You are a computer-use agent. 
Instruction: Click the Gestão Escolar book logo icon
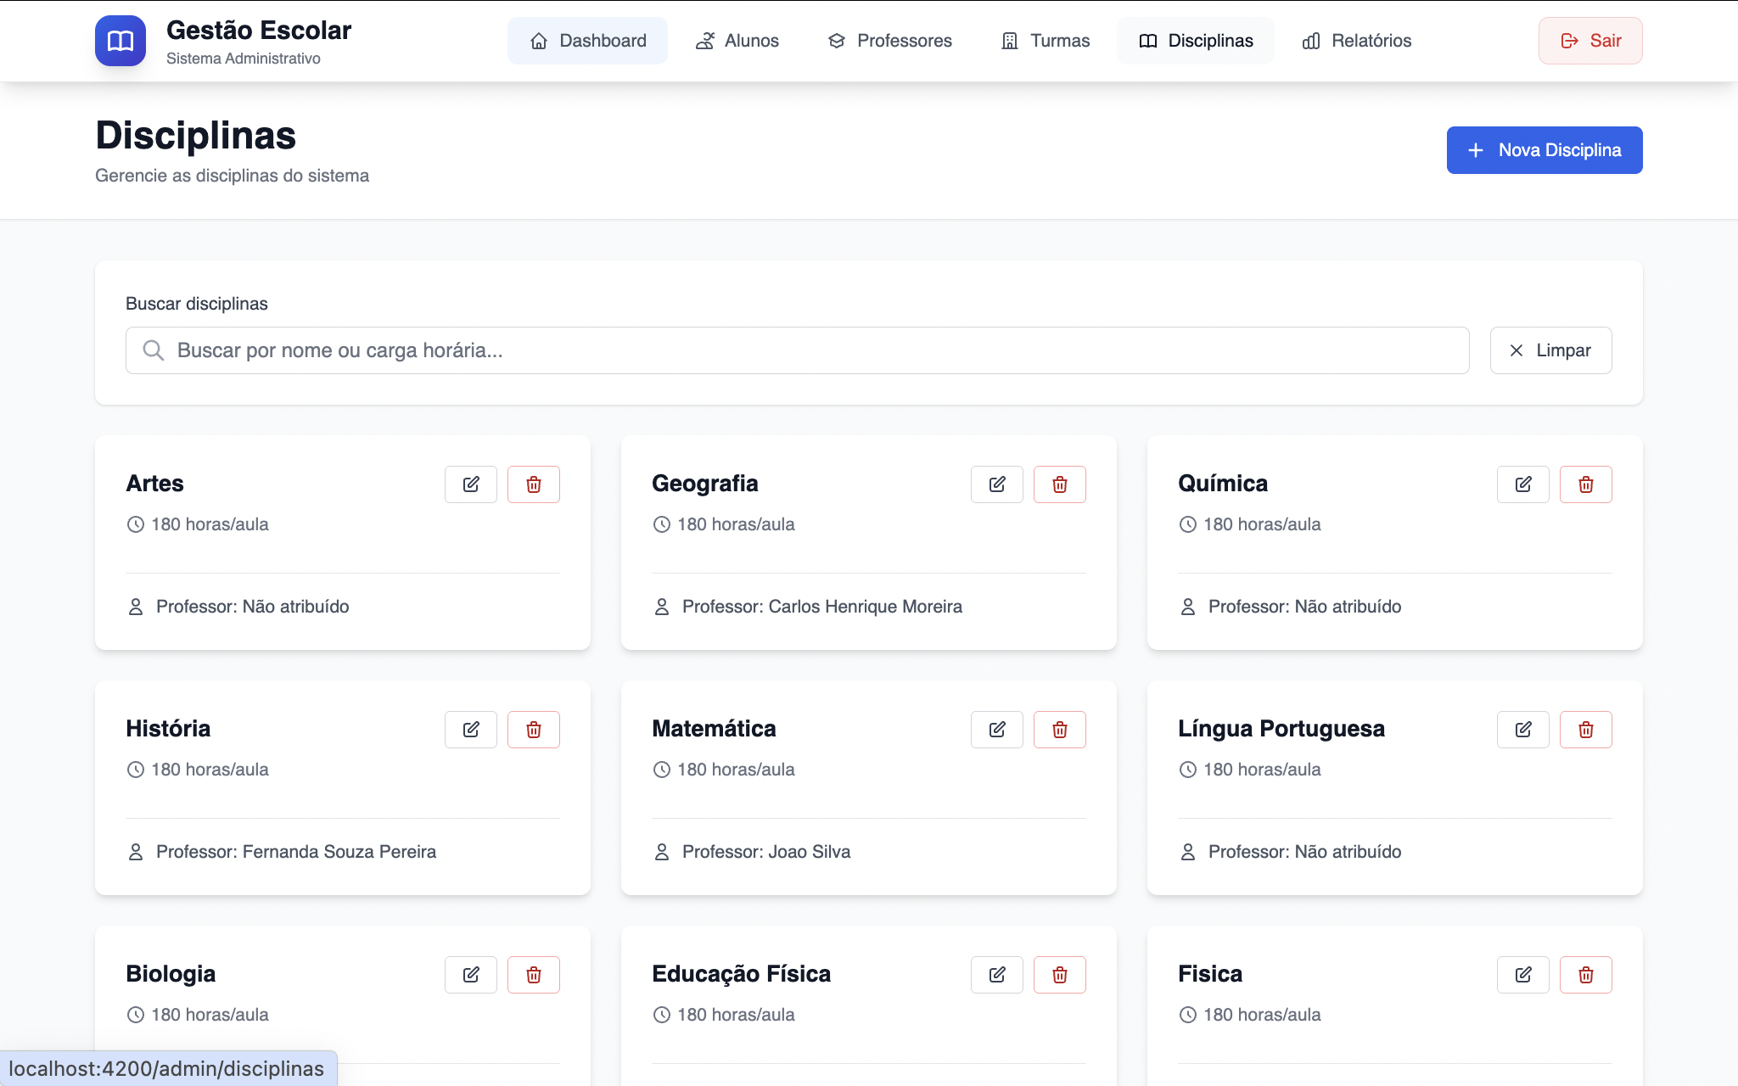pos(121,41)
